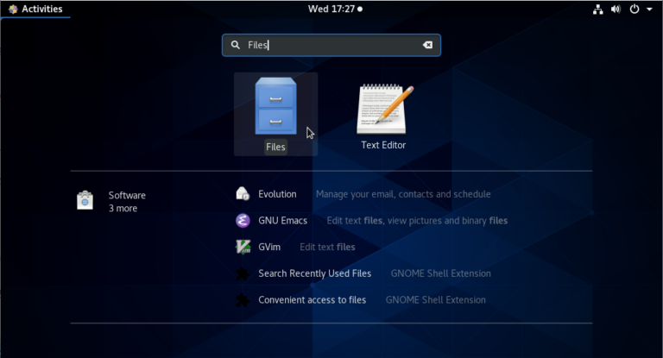Show the 3 more Software results

click(x=123, y=209)
